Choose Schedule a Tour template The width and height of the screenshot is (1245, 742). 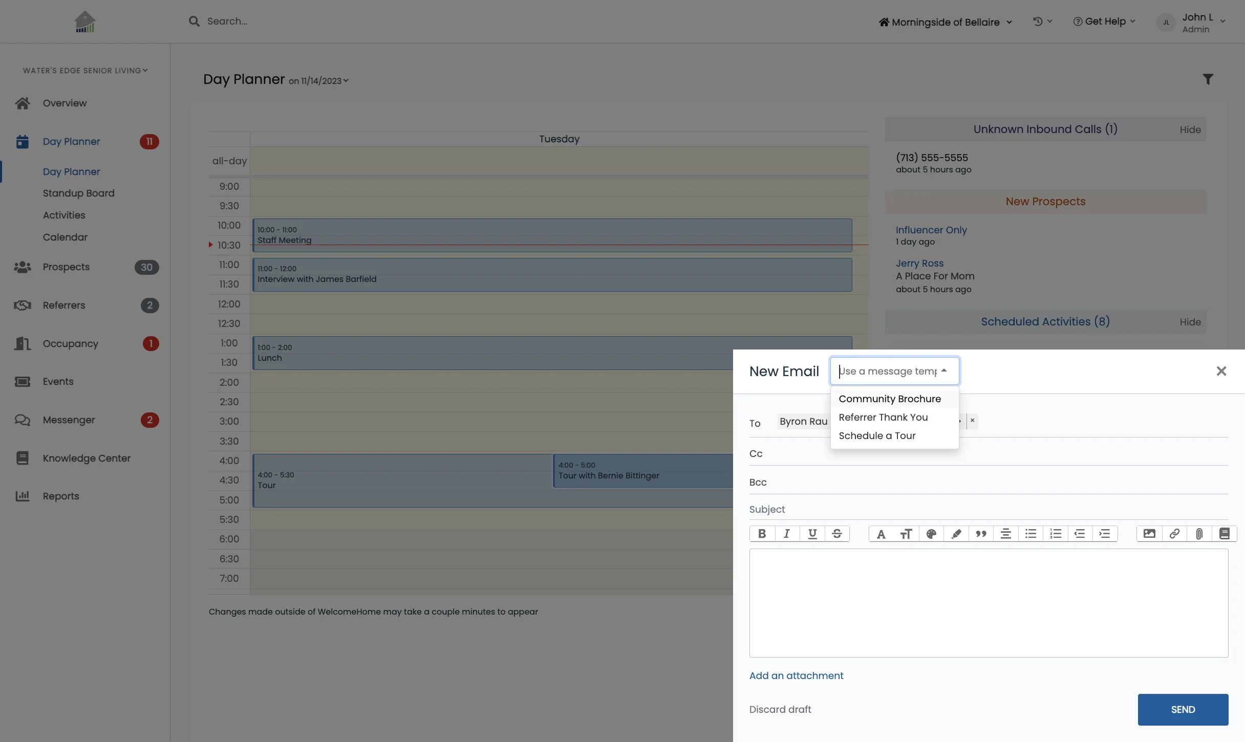tap(877, 435)
